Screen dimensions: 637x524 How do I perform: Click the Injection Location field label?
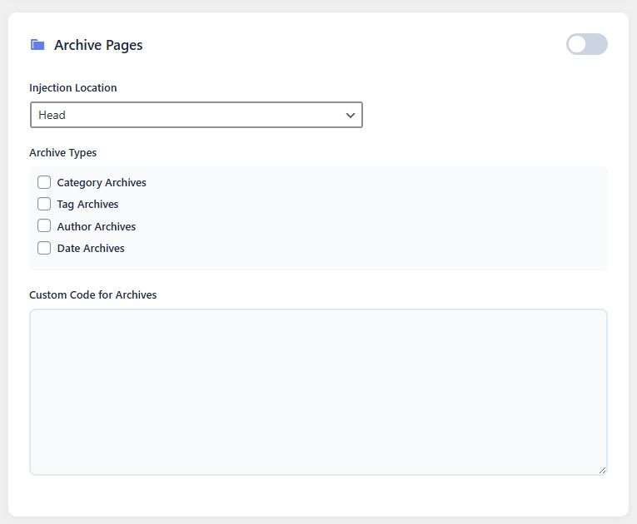click(x=72, y=87)
